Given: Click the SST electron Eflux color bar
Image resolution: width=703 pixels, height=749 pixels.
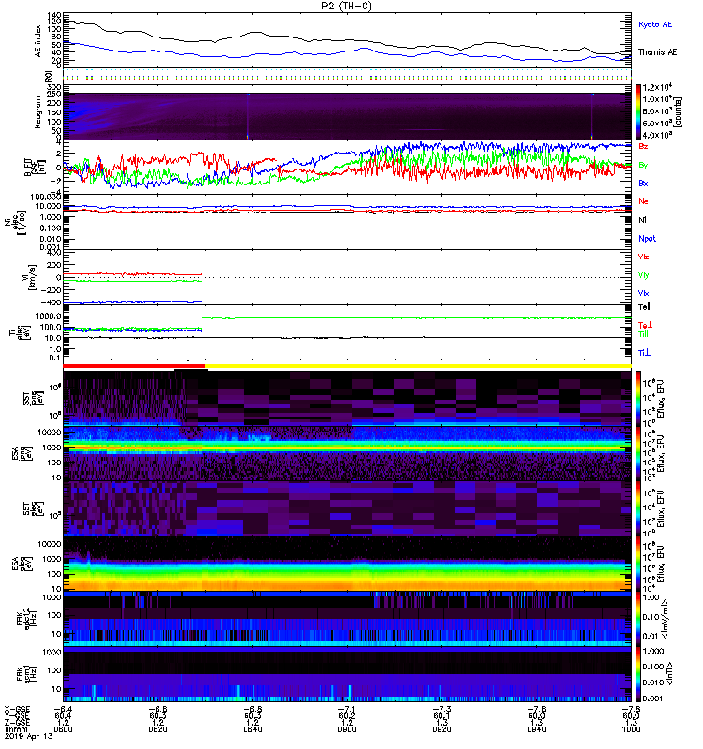Looking at the screenshot, I should (x=638, y=508).
